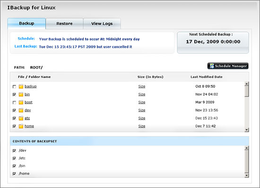The image size is (260, 188).
Task: Click the Dec 15 23:43 date
Action: (207, 118)
